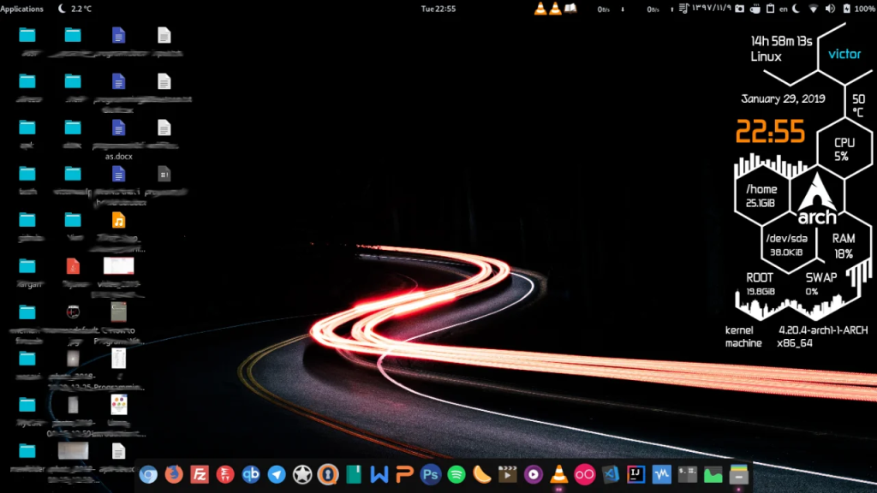Launch Spotify from the dock
Screen dimensions: 877x493
tap(456, 474)
